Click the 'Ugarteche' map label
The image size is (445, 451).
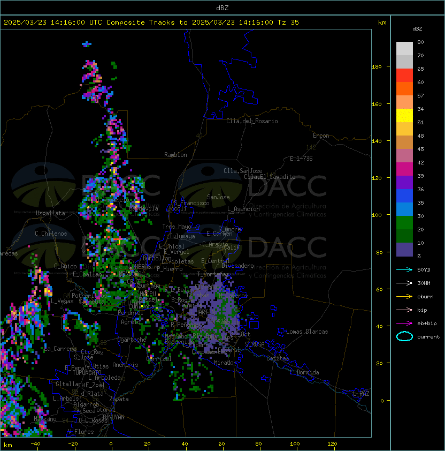coord(132,340)
